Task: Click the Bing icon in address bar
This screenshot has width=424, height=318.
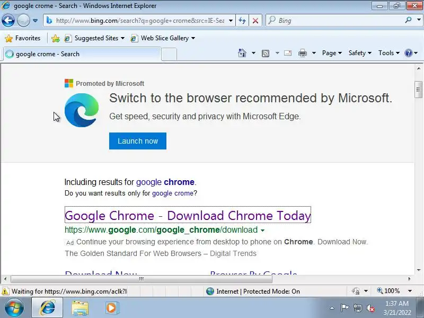Action: [49, 20]
